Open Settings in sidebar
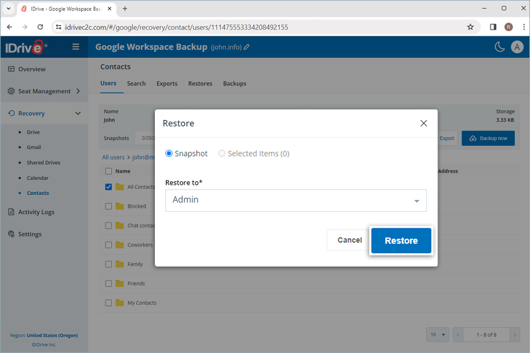530x353 pixels. click(x=30, y=234)
